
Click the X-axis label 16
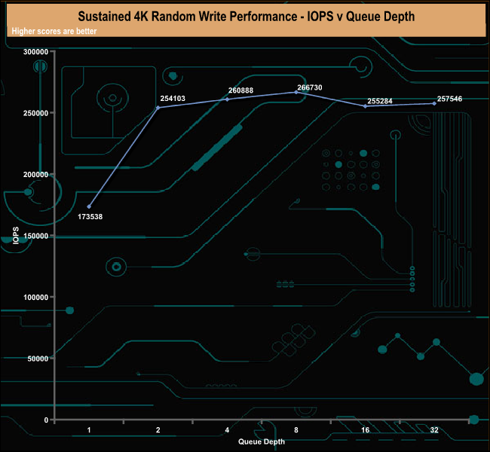(x=366, y=430)
